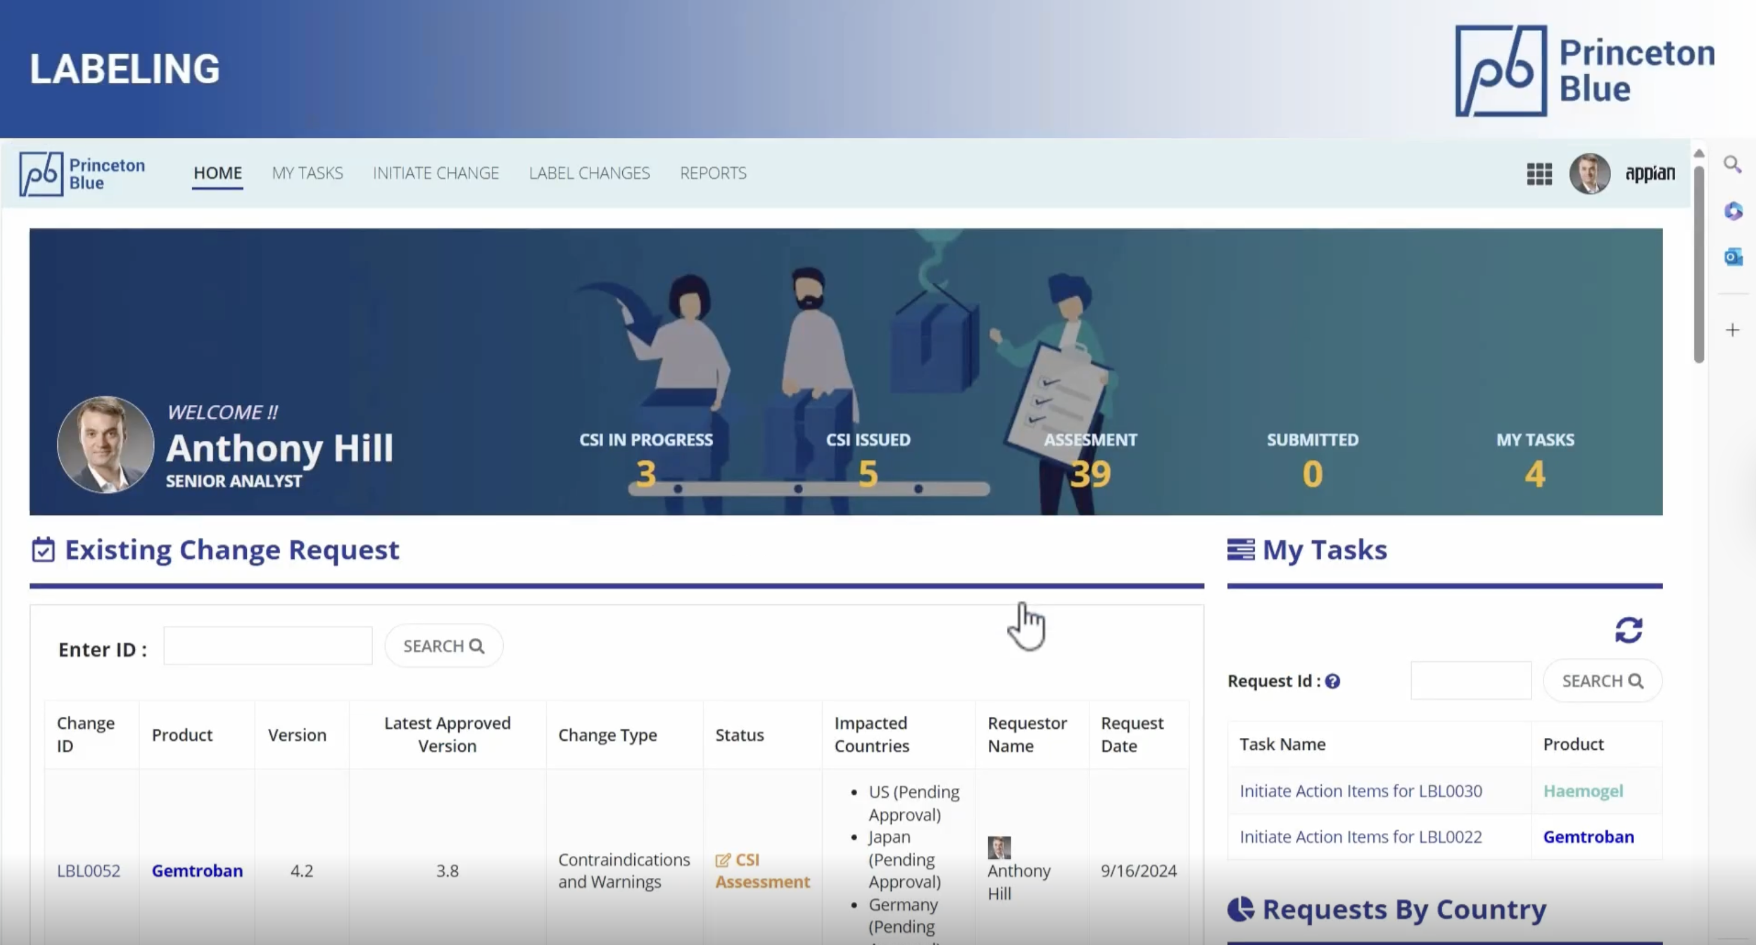
Task: Go to the Label Changes tab
Action: pos(589,173)
